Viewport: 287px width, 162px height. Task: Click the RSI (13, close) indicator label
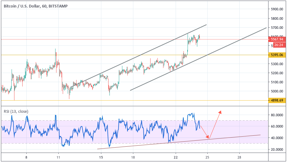[x=16, y=111]
